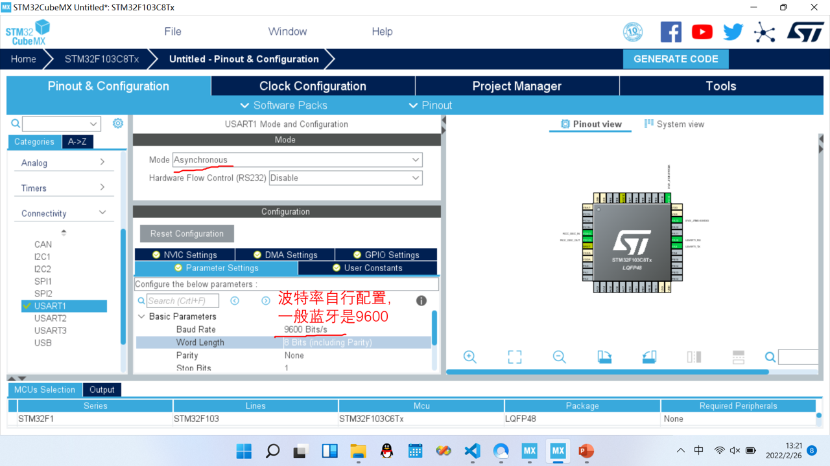Click the Word Length parameter row
The image size is (830, 466).
283,342
